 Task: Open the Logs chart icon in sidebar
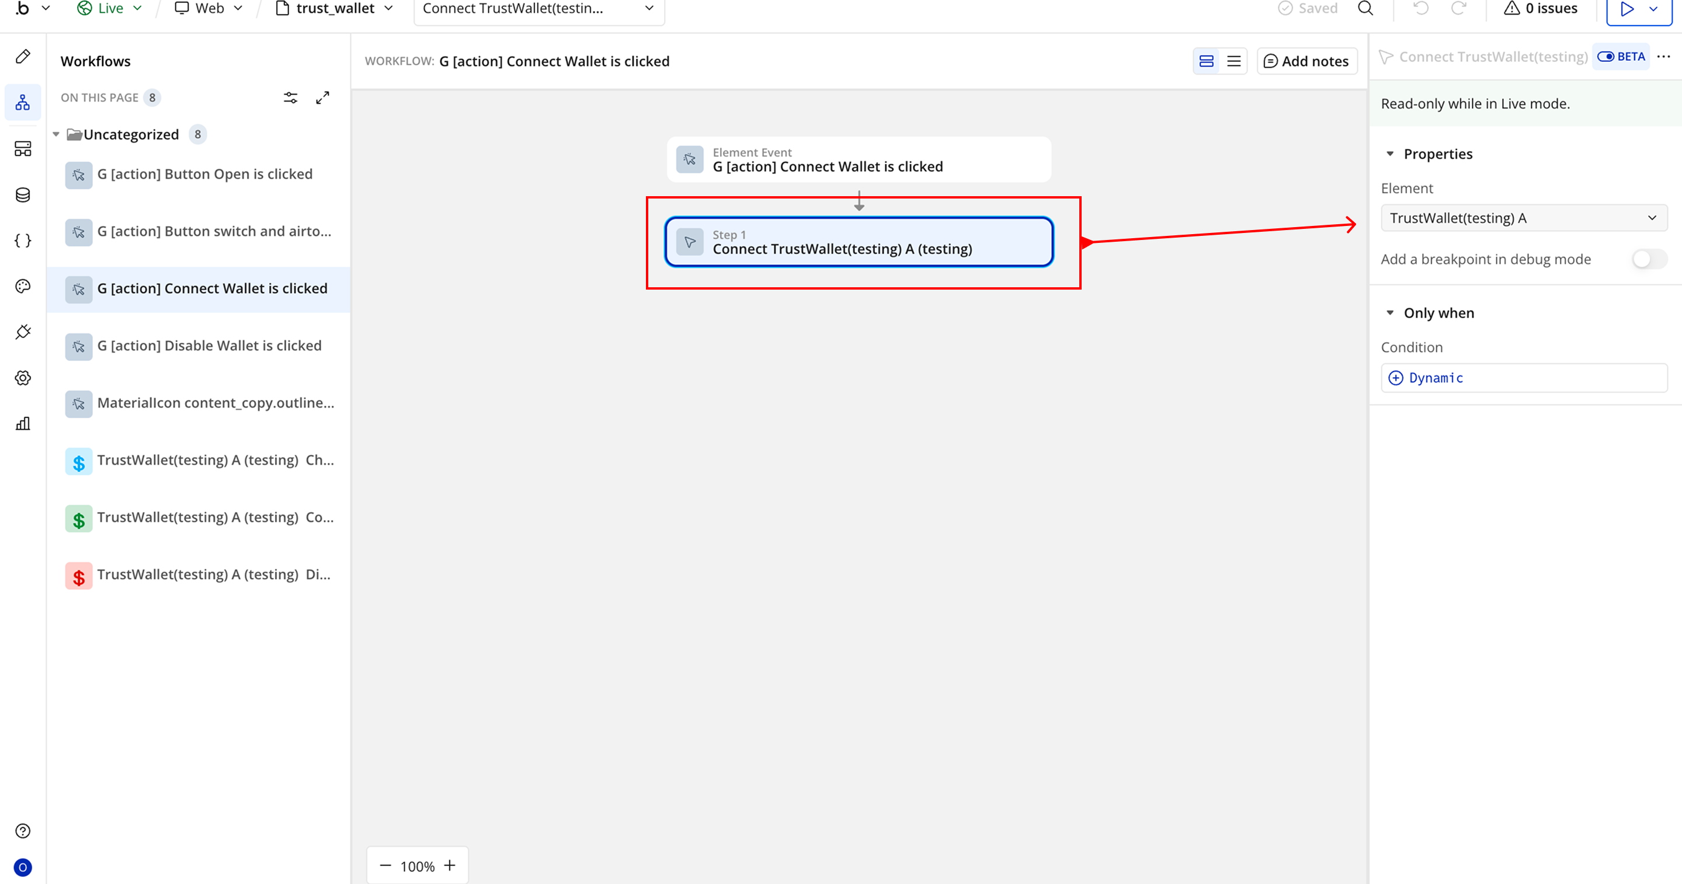23,424
